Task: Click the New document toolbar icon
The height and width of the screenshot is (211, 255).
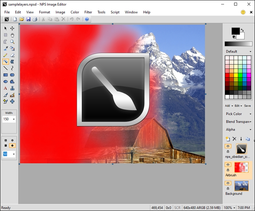Action: pos(15,19)
